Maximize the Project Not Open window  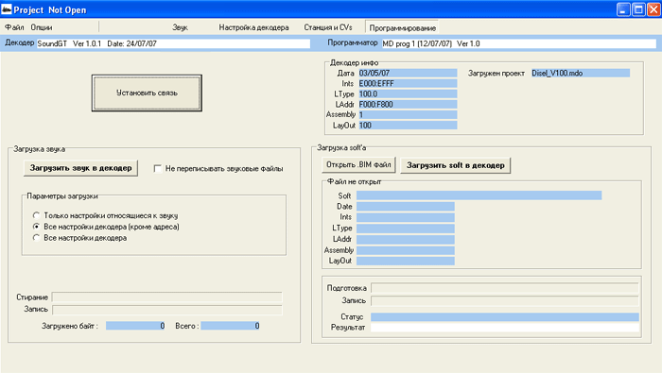click(x=638, y=9)
